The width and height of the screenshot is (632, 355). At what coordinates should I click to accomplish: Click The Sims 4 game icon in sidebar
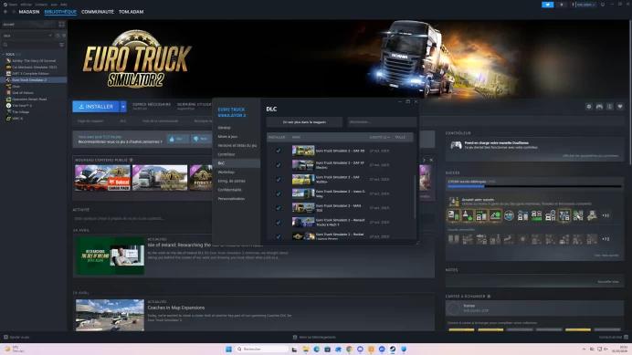click(8, 106)
